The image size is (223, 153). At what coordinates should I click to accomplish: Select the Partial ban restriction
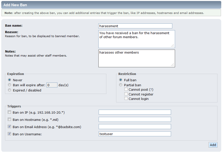pyautogui.click(x=121, y=85)
